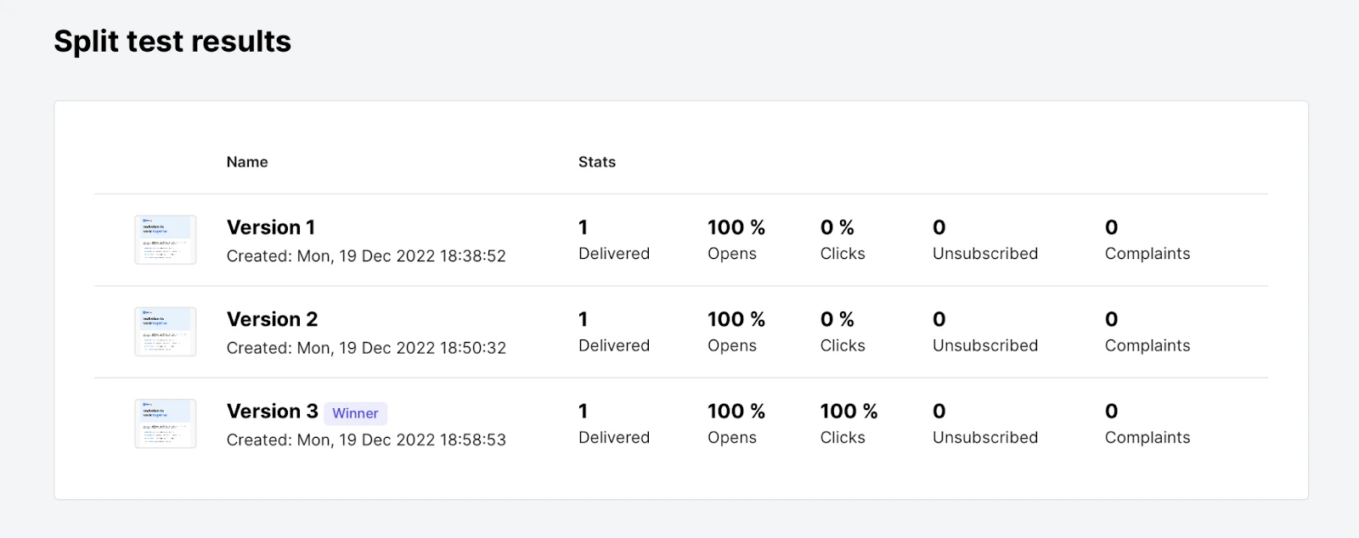Click the Name column header

tap(247, 162)
